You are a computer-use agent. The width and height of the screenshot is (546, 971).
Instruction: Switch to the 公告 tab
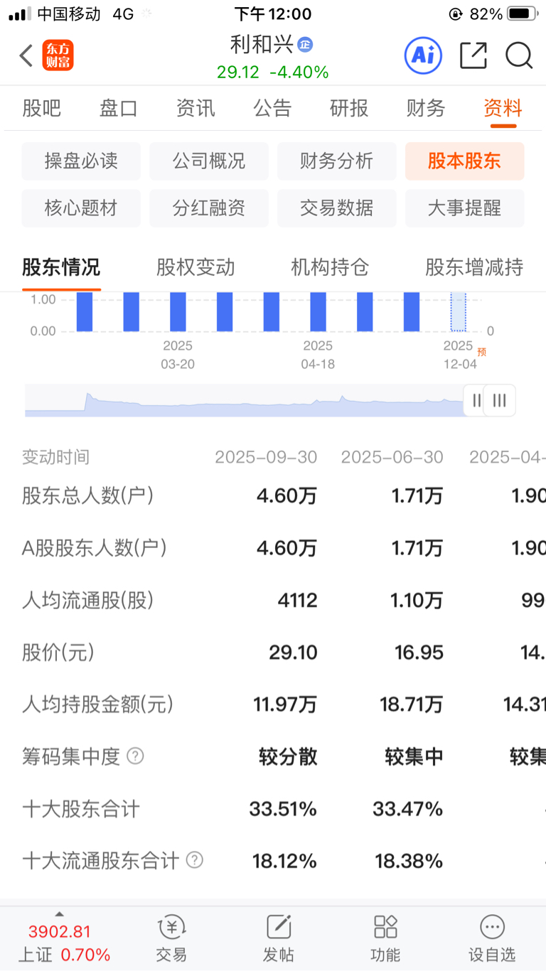(x=272, y=108)
